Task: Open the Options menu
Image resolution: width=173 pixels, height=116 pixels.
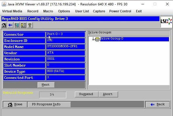Action: pyautogui.click(x=64, y=11)
